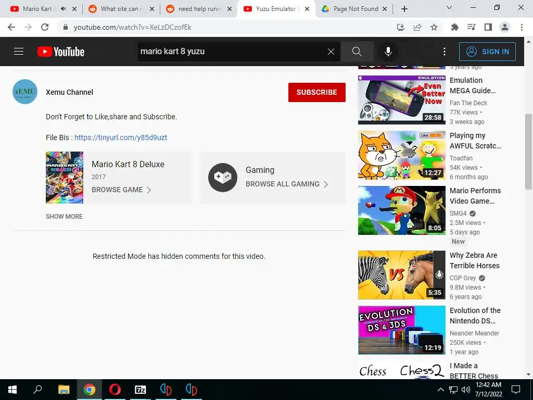Open the Evolution of the Nintendo DS thumbnail
Screen dimensions: 533x400
click(401, 330)
